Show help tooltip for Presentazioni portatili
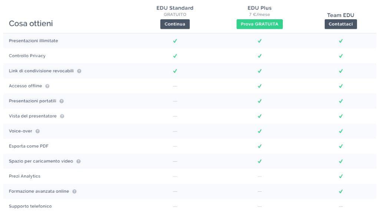This screenshot has height=212, width=380. click(x=62, y=101)
